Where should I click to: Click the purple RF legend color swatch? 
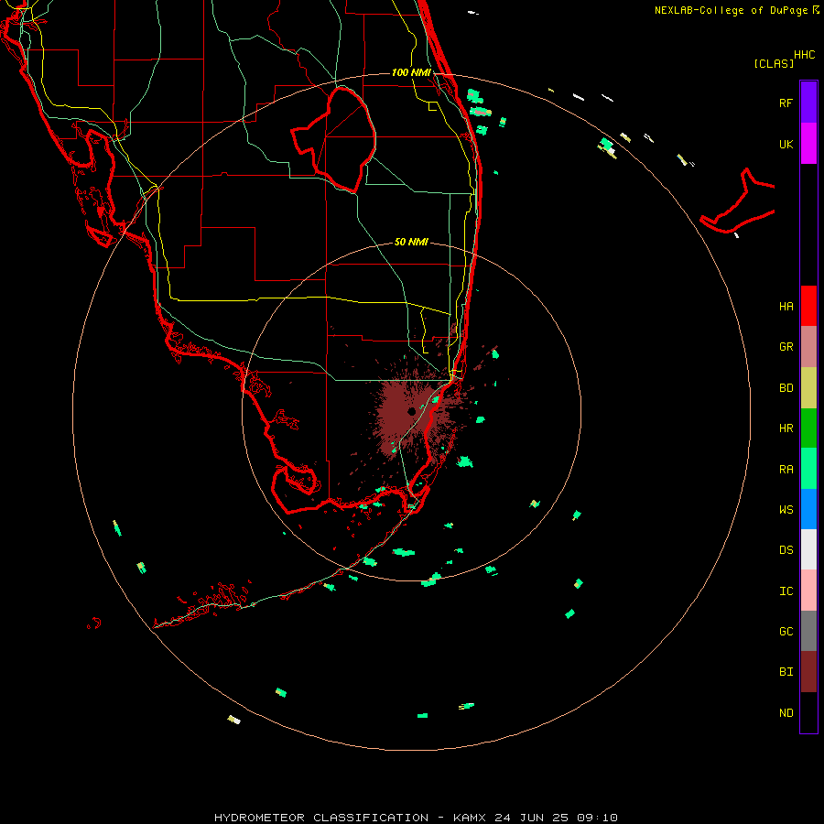pyautogui.click(x=808, y=102)
